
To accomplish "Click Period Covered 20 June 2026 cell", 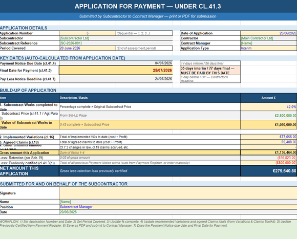I will click(x=88, y=48).
